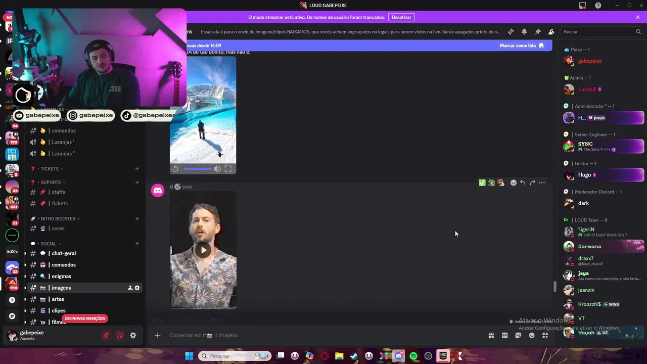Viewport: 647px width, 364px height.
Task: Open more message options ellipsis
Action: tap(542, 183)
